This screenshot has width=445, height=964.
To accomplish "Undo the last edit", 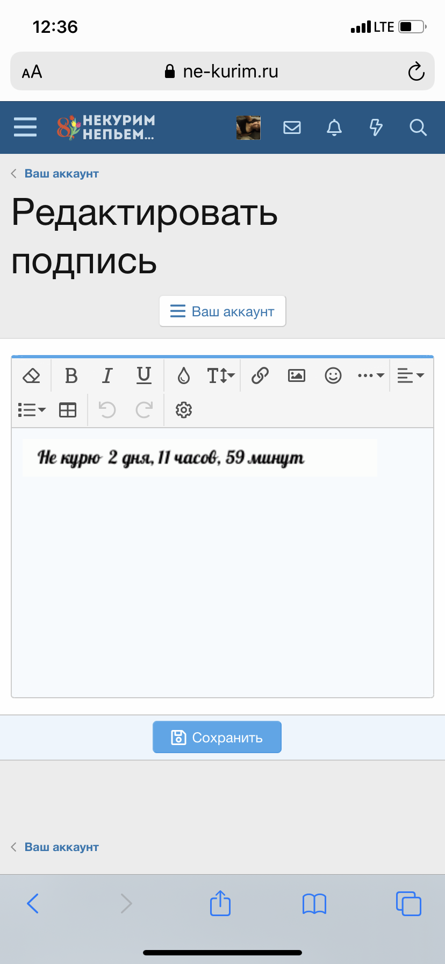I will coord(107,410).
